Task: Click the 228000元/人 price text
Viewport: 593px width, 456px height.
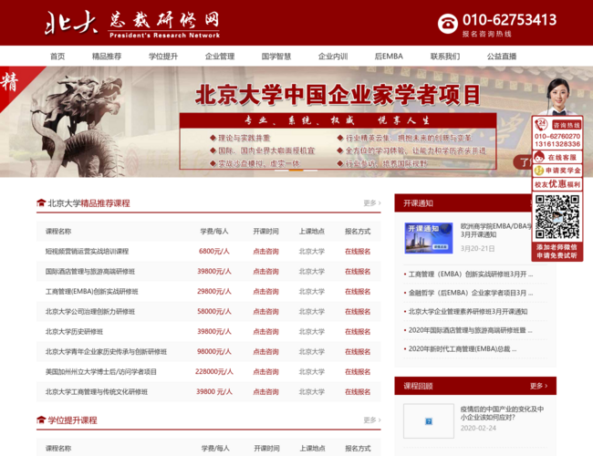Action: pyautogui.click(x=214, y=372)
